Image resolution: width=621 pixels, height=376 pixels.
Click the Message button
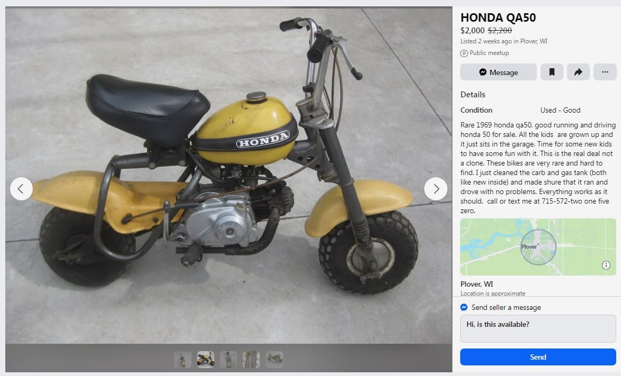(498, 72)
